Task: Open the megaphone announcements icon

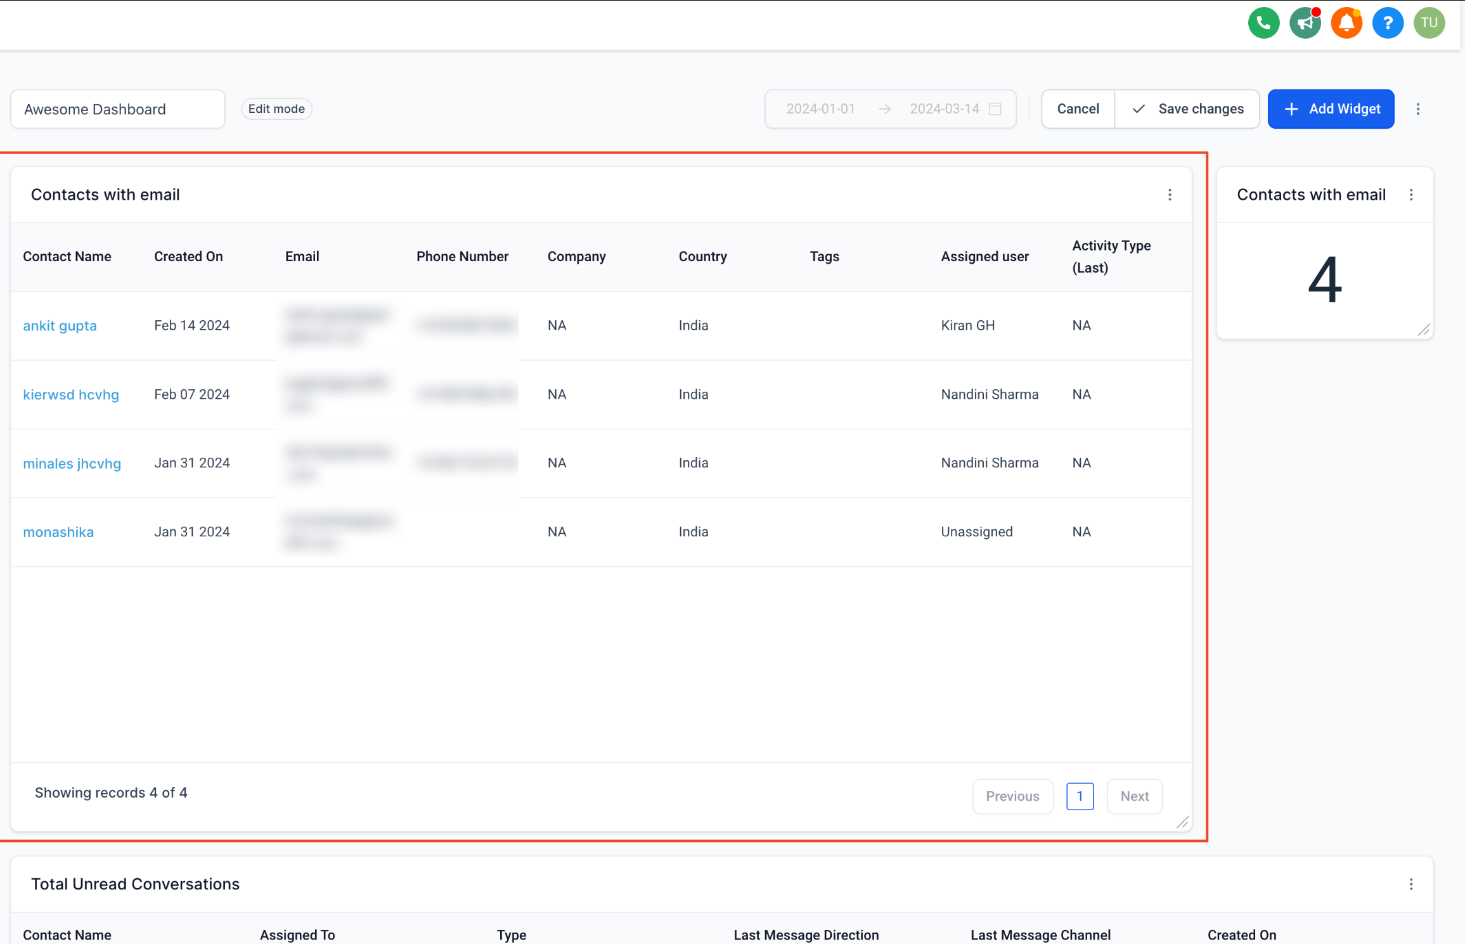Action: 1305,23
